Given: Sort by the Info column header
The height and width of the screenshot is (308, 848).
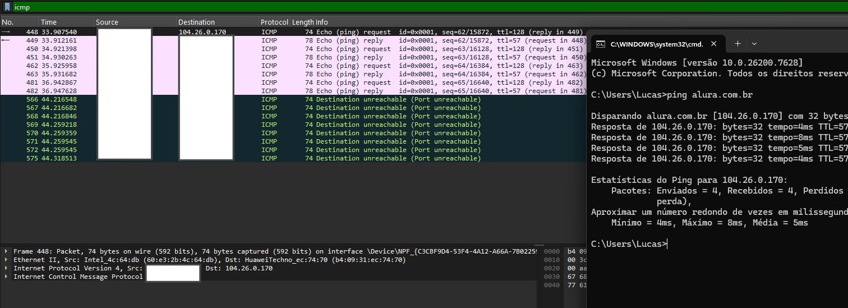Looking at the screenshot, I should (x=322, y=22).
